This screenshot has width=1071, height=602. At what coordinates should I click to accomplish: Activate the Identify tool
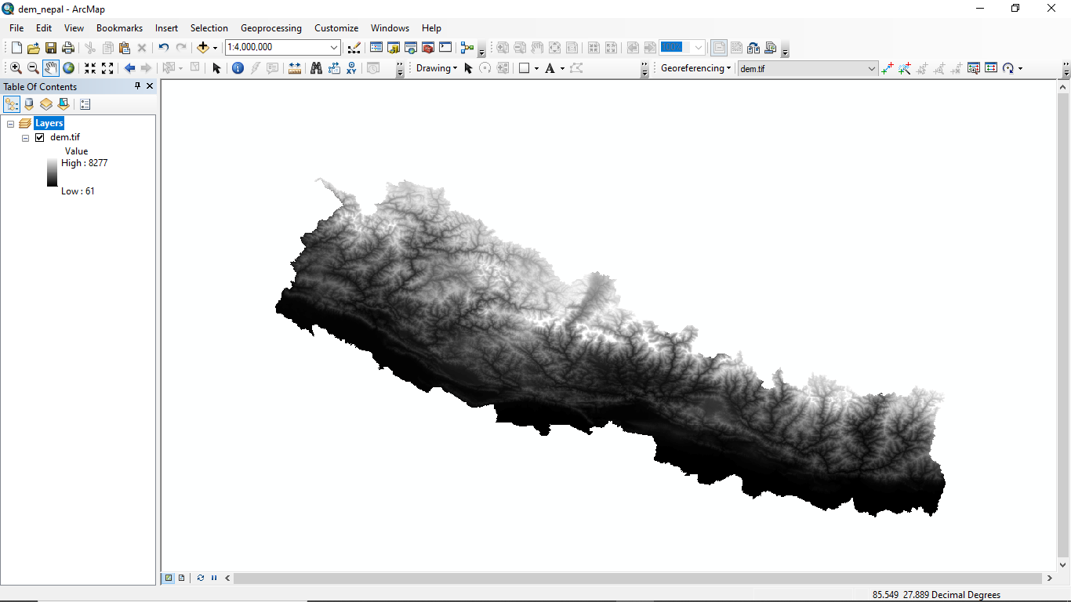[x=238, y=68]
